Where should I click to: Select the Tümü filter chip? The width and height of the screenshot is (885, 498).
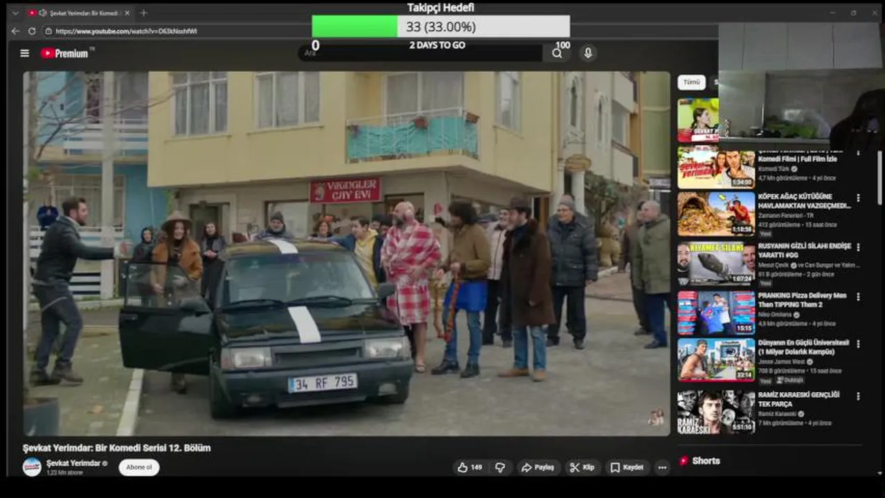[691, 82]
